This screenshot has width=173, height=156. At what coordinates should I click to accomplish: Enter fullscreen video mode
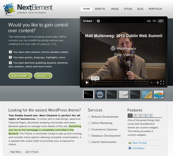pyautogui.click(x=162, y=83)
